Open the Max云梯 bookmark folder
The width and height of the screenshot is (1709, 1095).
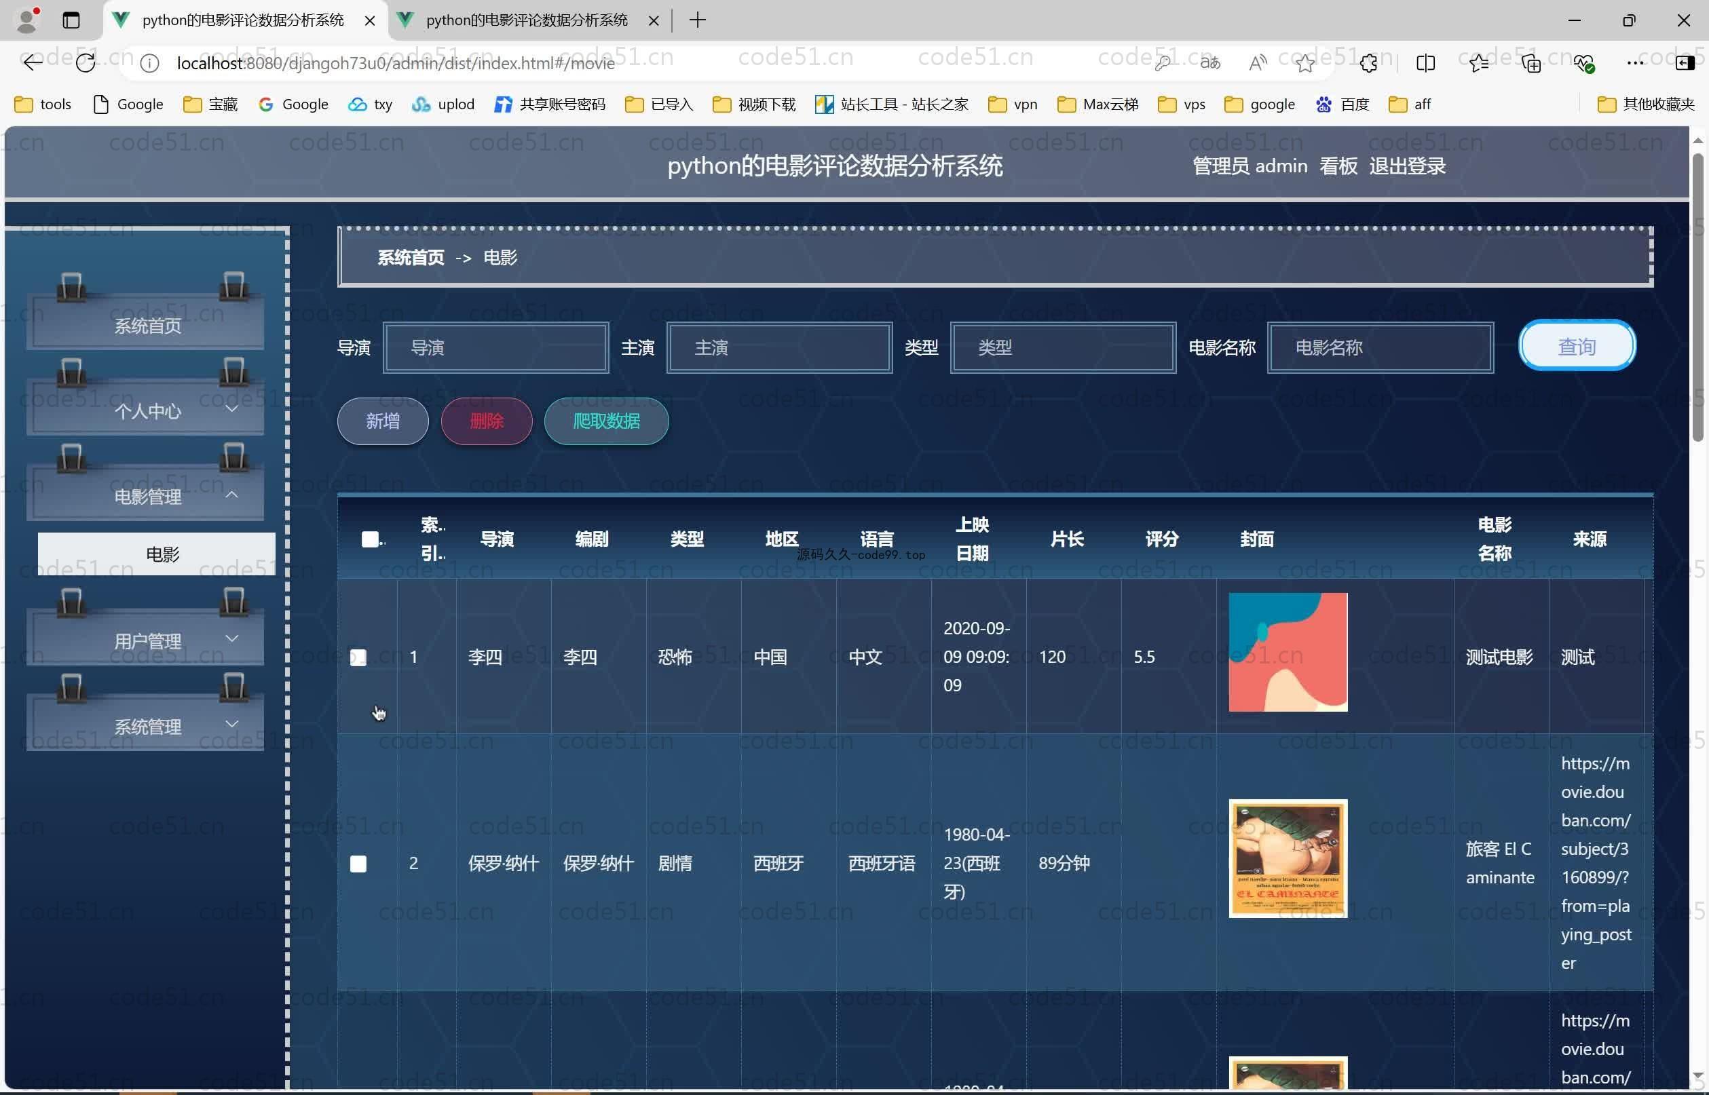coord(1098,104)
